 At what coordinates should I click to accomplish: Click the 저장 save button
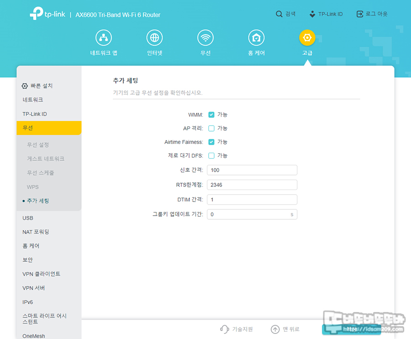352,329
